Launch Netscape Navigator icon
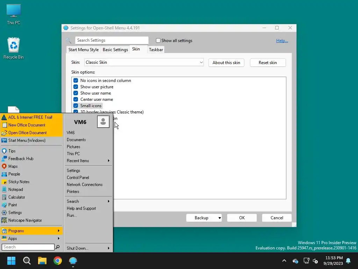This screenshot has width=358, height=269. tap(4, 220)
